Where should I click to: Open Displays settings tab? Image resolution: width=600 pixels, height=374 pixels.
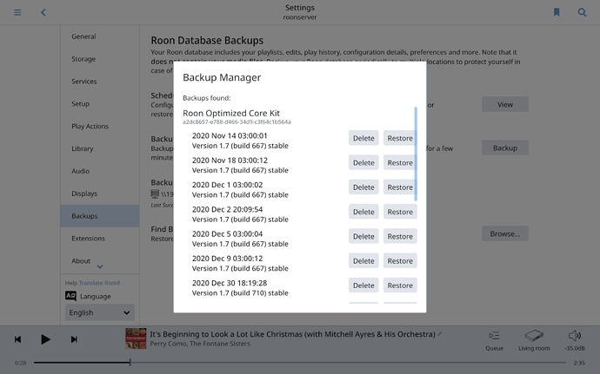pyautogui.click(x=100, y=194)
